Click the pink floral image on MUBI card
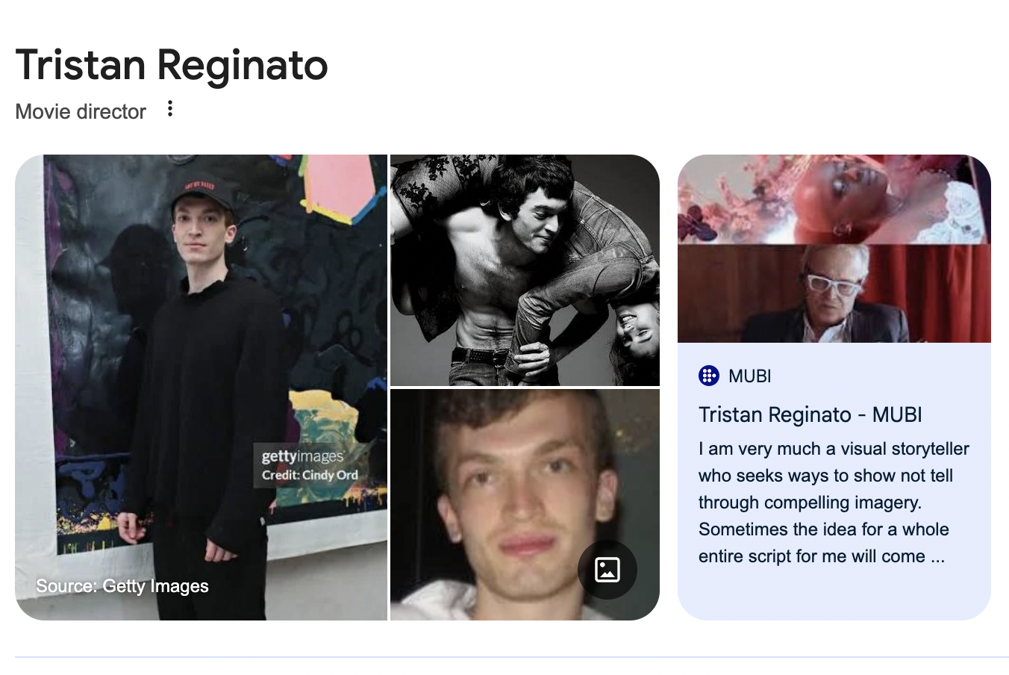 click(x=834, y=199)
